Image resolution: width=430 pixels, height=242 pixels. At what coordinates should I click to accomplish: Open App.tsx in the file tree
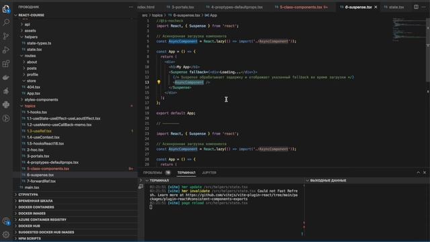click(x=34, y=93)
